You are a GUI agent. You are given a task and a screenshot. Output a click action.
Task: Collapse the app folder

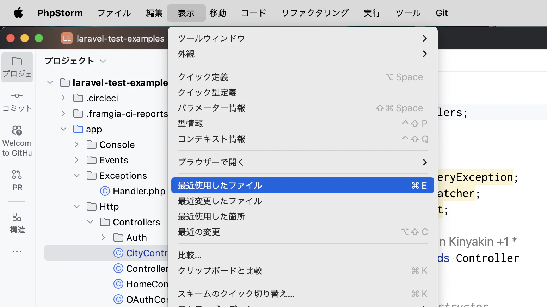63,129
